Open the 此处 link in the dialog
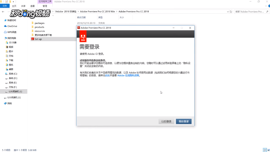The image size is (270, 152). pos(108,75)
